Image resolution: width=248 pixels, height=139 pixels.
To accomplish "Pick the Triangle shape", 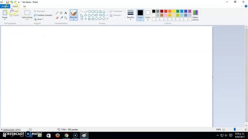I will pos(104,12).
